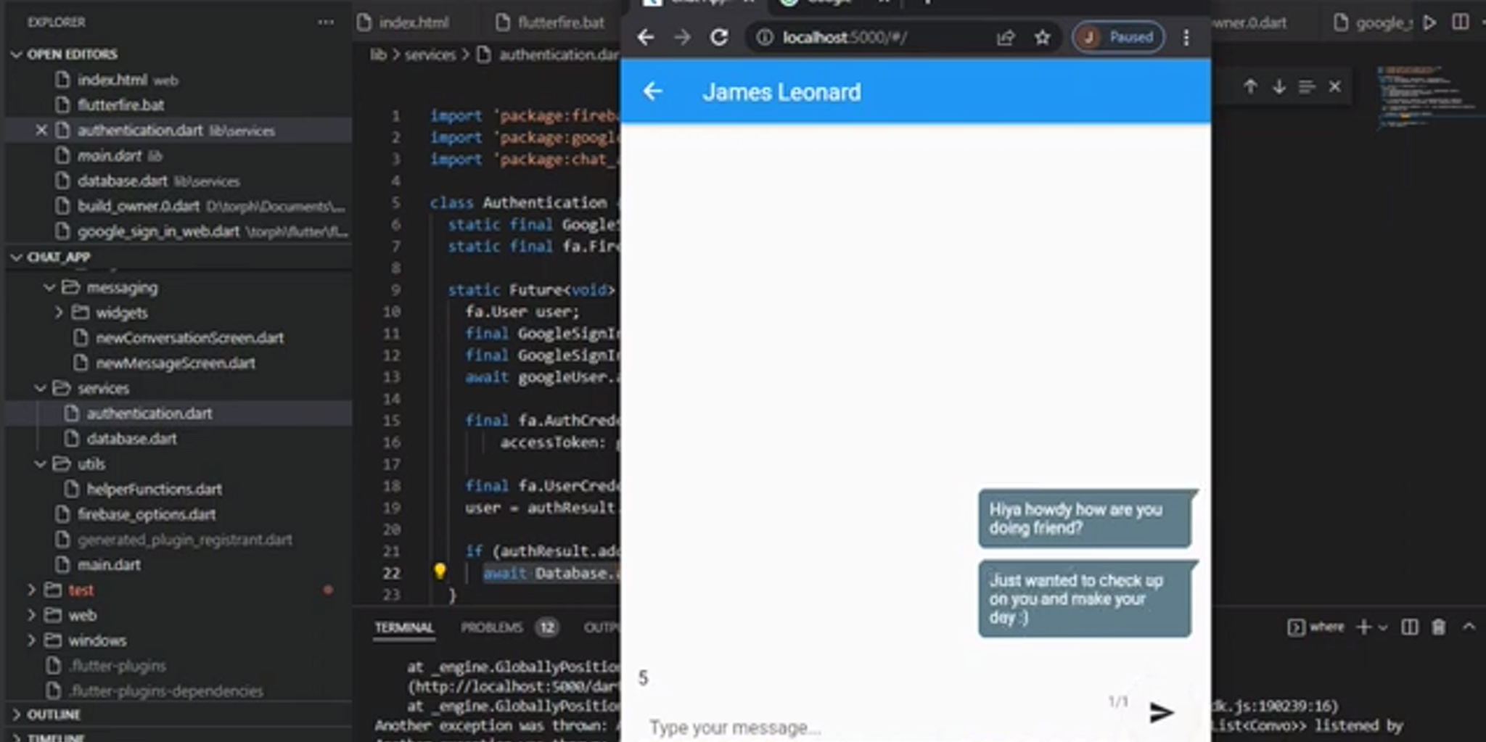Image resolution: width=1486 pixels, height=742 pixels.
Task: Open the new terminal dropdown chevron
Action: click(x=1382, y=627)
